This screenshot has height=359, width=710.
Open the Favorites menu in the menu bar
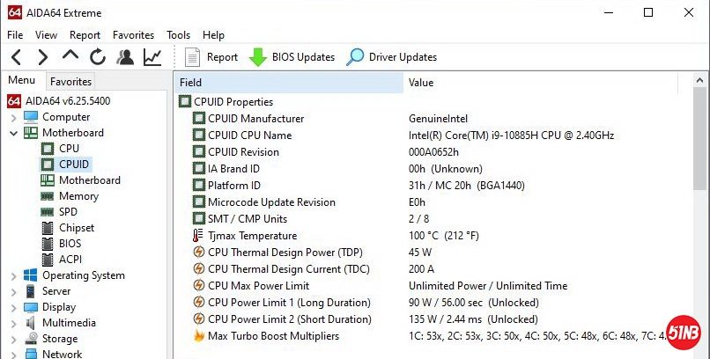point(133,35)
